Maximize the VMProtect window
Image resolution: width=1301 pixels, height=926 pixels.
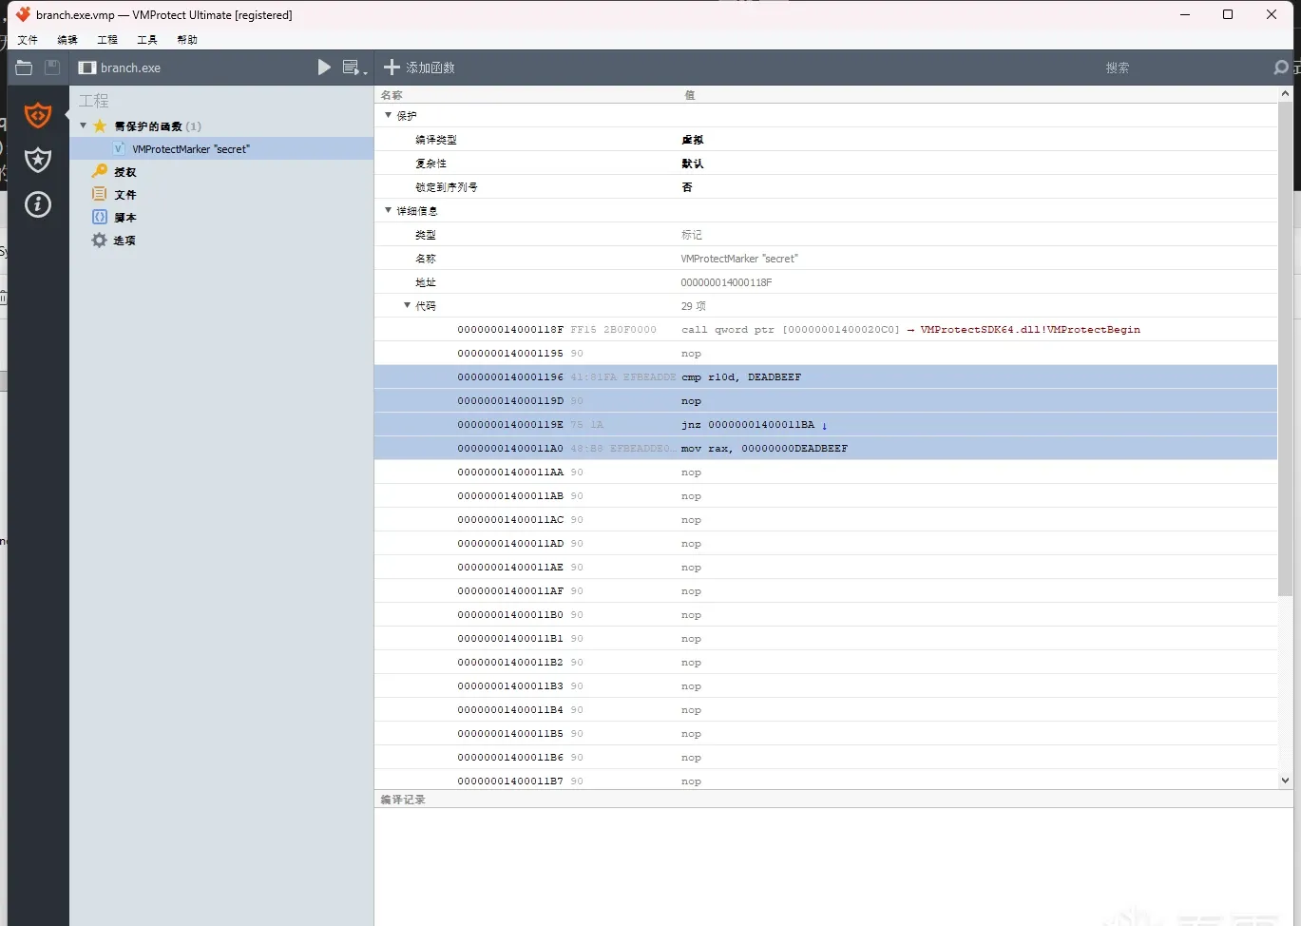[x=1228, y=14]
